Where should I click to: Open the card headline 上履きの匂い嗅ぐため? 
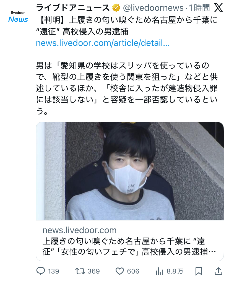point(129,246)
